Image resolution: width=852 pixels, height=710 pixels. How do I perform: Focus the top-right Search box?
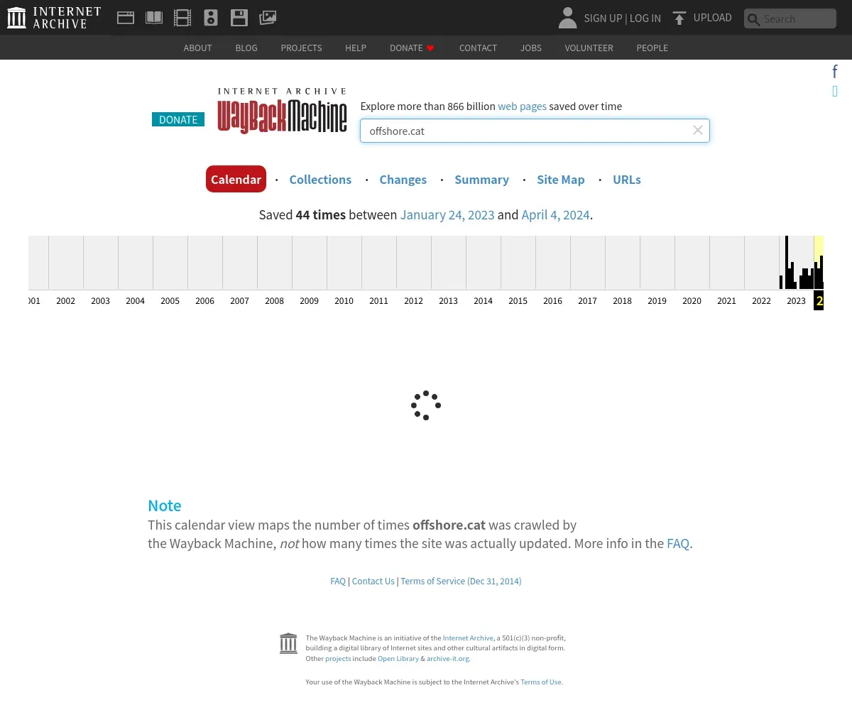pos(790,18)
